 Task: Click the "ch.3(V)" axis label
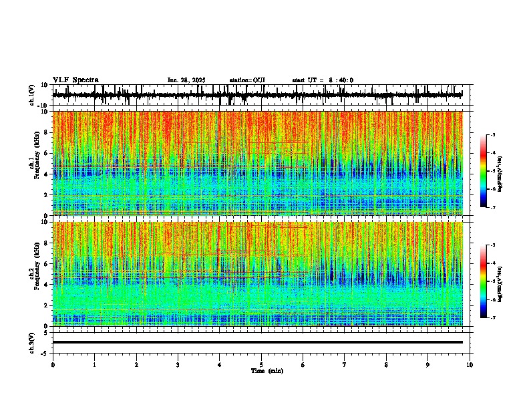[33, 343]
